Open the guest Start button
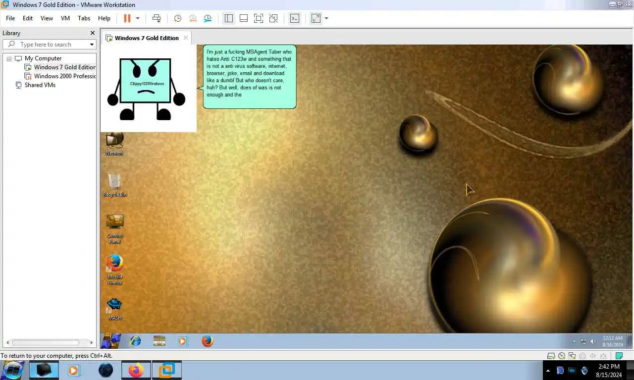634x380 pixels. 111,341
